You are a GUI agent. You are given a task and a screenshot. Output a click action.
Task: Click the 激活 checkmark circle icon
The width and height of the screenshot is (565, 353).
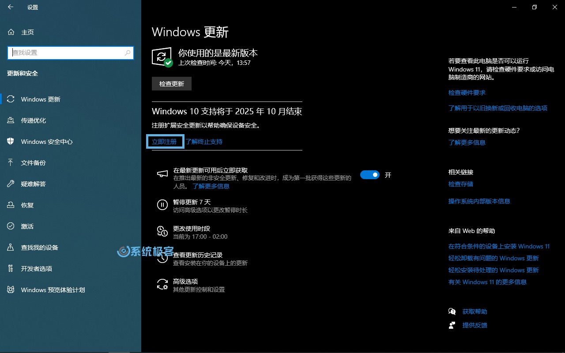coord(11,226)
